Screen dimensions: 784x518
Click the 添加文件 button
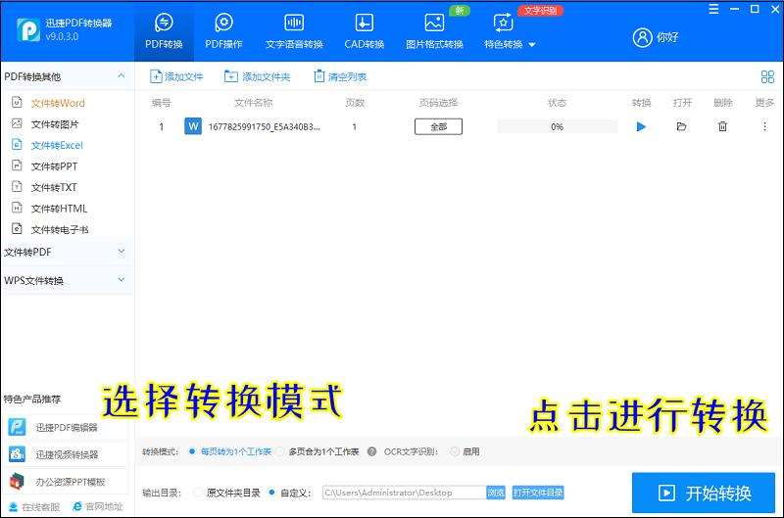(176, 76)
